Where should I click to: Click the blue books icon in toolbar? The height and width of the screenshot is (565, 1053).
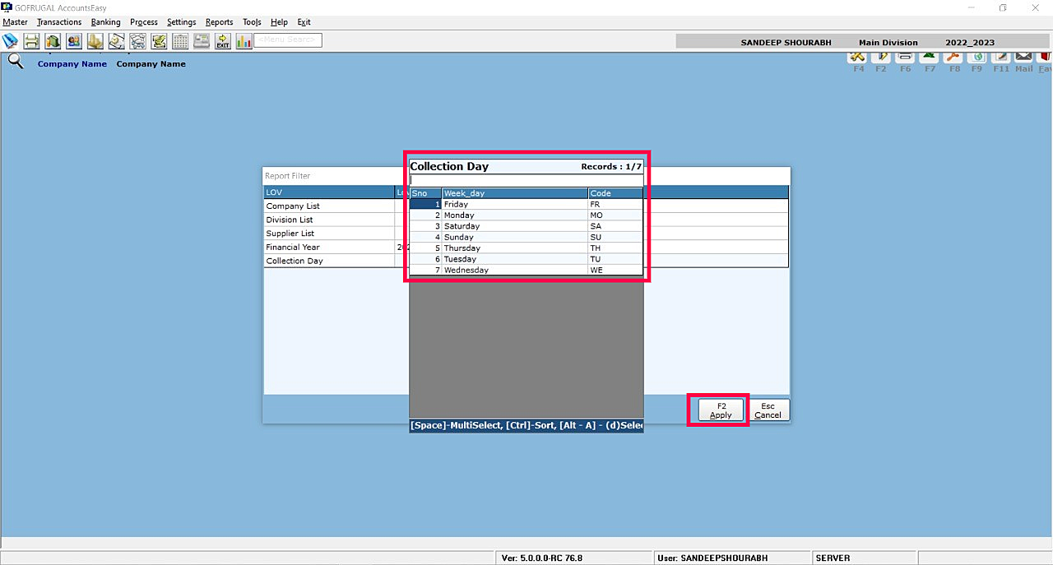point(10,41)
